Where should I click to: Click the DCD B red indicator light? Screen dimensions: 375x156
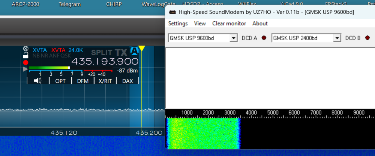coord(367,38)
